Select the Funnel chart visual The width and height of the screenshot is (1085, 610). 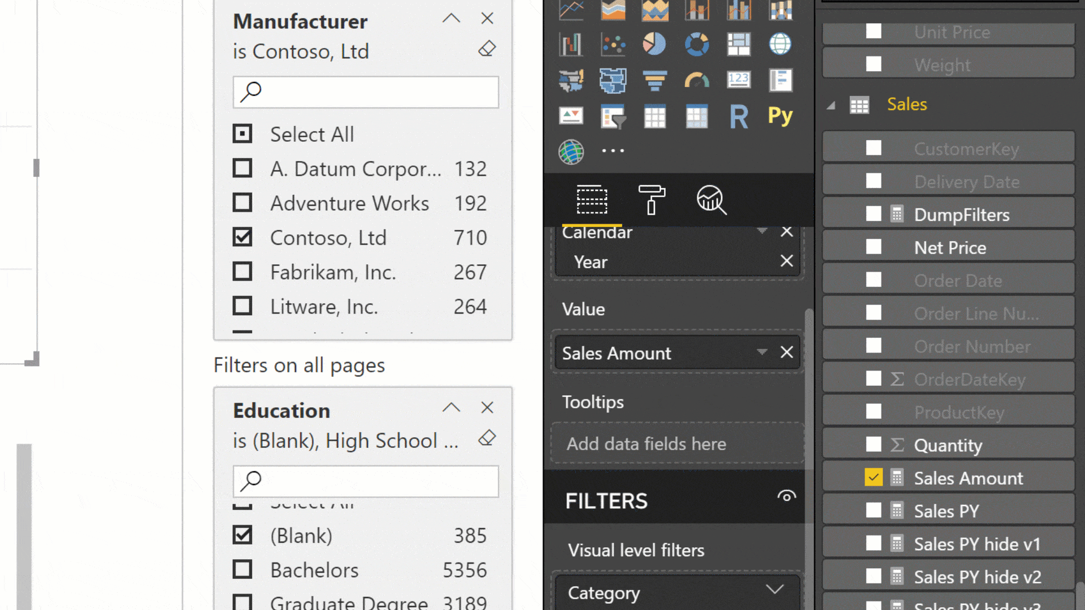point(655,81)
